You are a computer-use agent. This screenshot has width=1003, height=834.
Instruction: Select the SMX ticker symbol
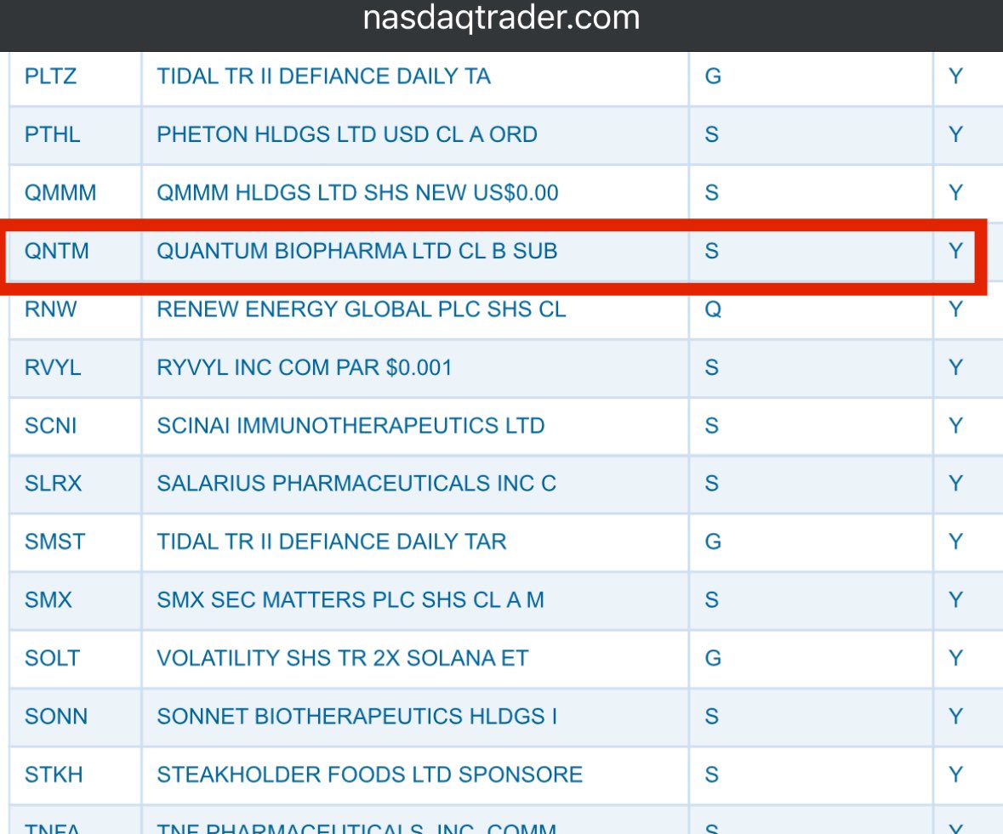click(x=48, y=600)
